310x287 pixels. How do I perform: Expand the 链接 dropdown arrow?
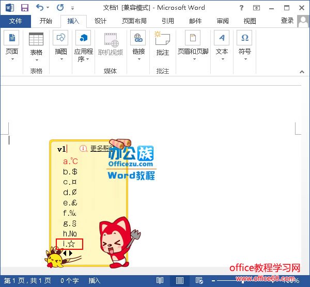[139, 59]
